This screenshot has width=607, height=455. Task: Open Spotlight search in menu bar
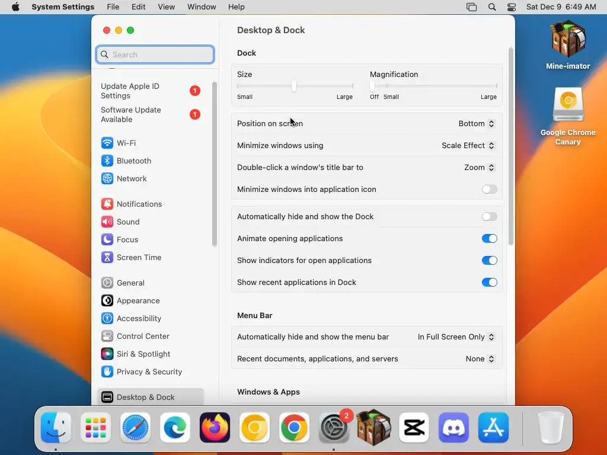tap(492, 7)
